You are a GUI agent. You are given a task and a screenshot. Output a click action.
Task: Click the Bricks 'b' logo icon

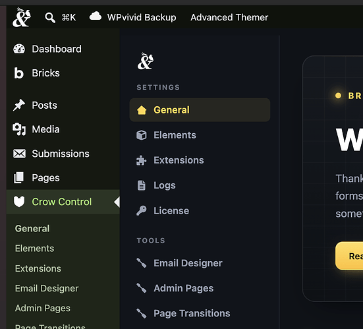pyautogui.click(x=18, y=73)
